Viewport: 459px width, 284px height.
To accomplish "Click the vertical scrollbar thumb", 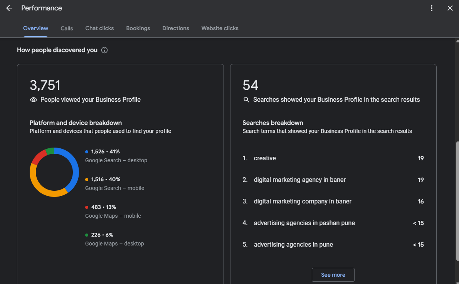I will (x=457, y=200).
